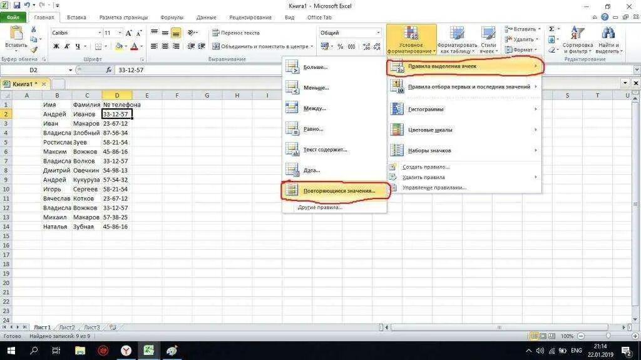Click the Format Painter brush icon

[34, 50]
